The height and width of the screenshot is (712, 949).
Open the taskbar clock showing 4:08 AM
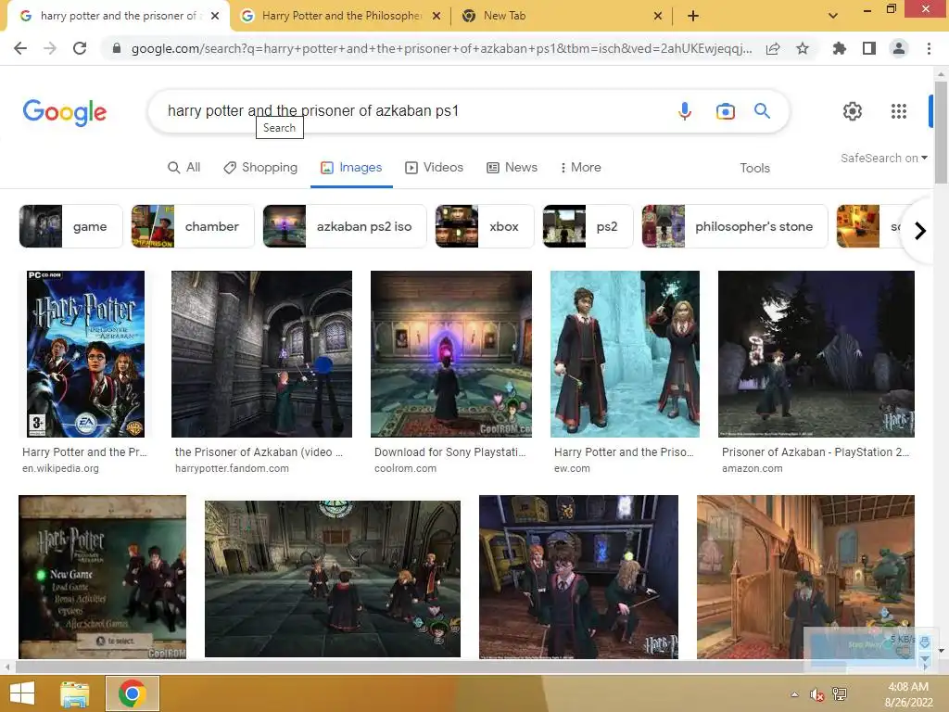(x=908, y=694)
